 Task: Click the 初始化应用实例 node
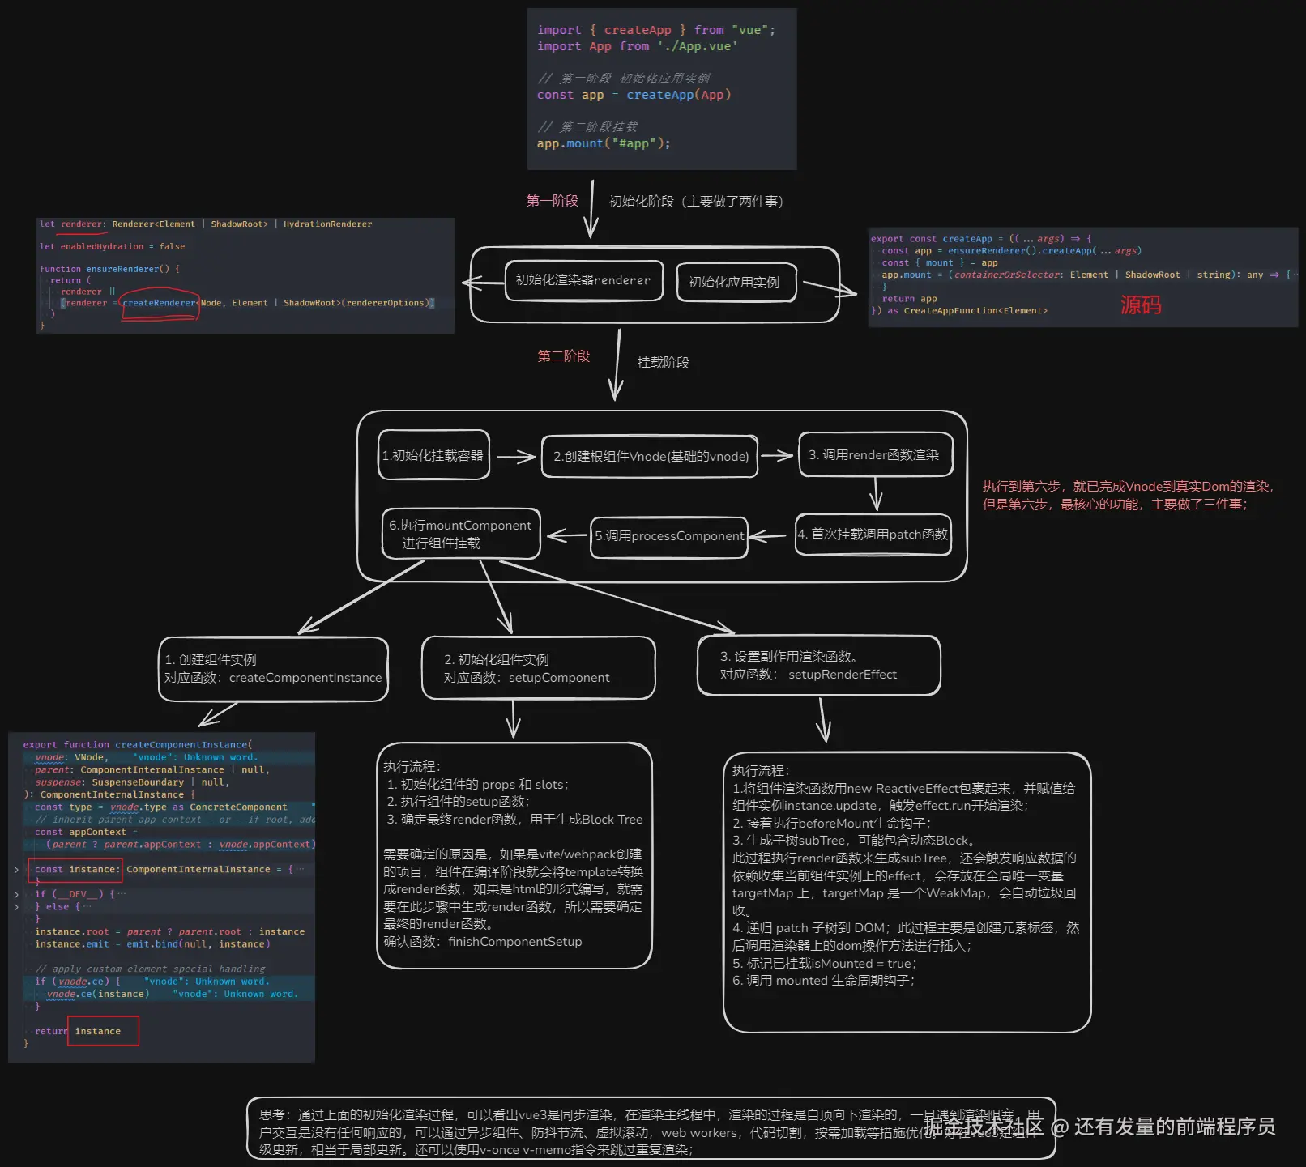point(736,282)
